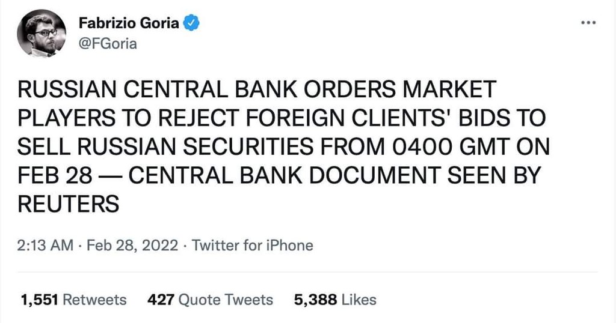Click "CENTRAL BANK DOCUMENT SEEN BY" text
This screenshot has width=616, height=323.
tap(333, 175)
